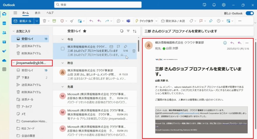Collapse the 先週 message group

[62, 87]
